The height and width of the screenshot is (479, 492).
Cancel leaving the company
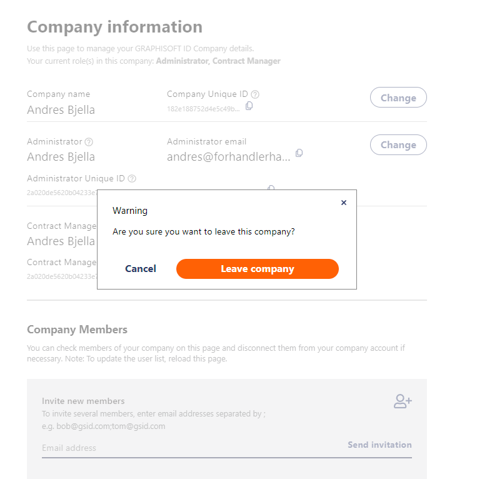pos(141,269)
